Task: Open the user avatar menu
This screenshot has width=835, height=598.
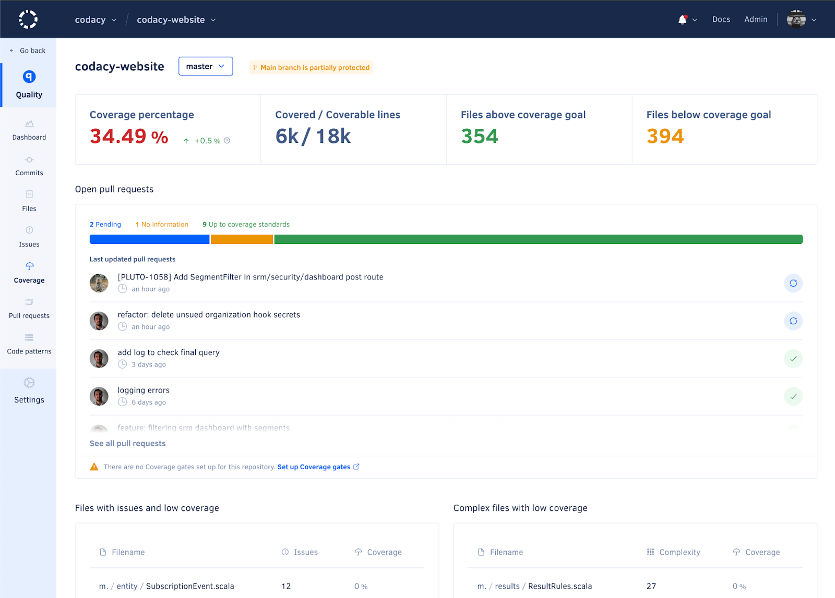Action: 796,19
